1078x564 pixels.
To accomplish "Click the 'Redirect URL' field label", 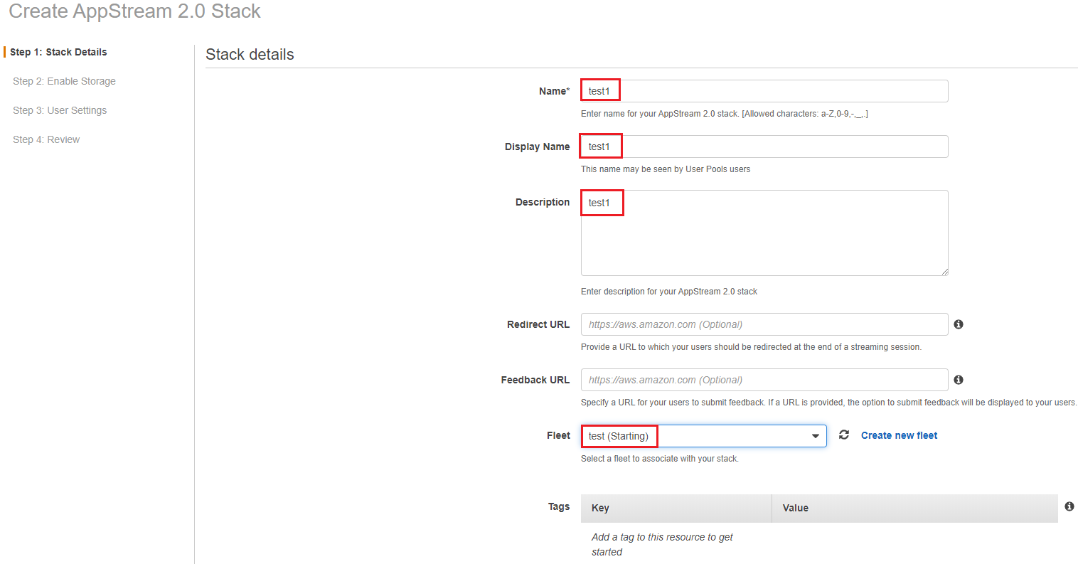I will pyautogui.click(x=538, y=324).
